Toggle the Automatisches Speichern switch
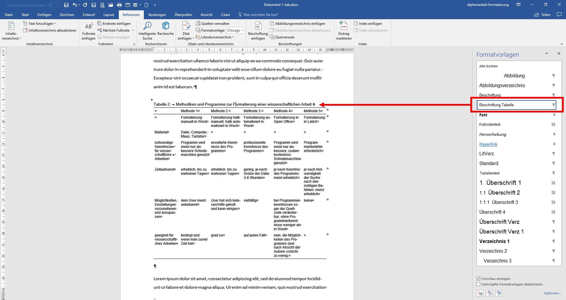The image size is (566, 300). [x=54, y=5]
